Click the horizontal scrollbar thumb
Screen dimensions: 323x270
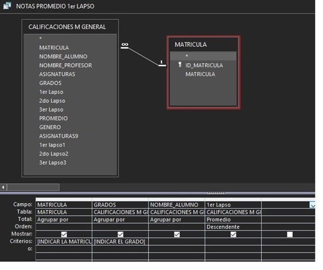(33, 187)
